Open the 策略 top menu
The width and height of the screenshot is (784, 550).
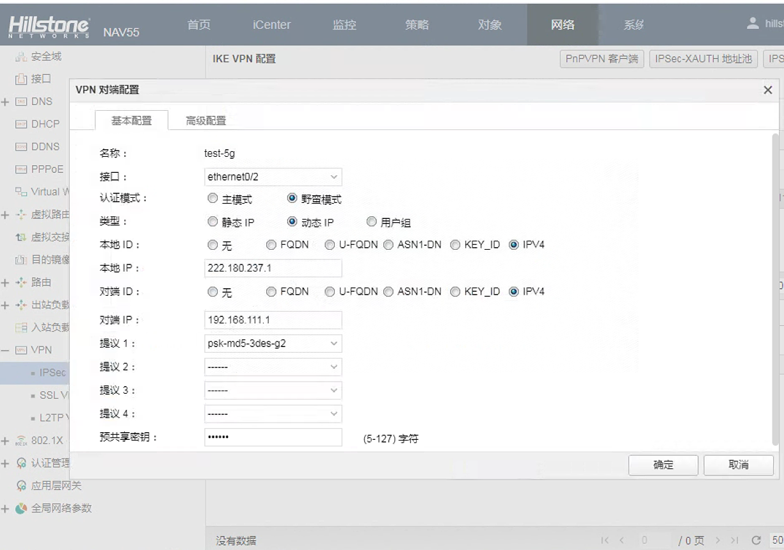pos(417,25)
